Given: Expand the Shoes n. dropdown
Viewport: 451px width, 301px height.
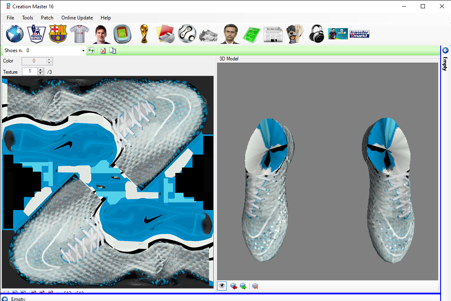Looking at the screenshot, I should point(83,51).
